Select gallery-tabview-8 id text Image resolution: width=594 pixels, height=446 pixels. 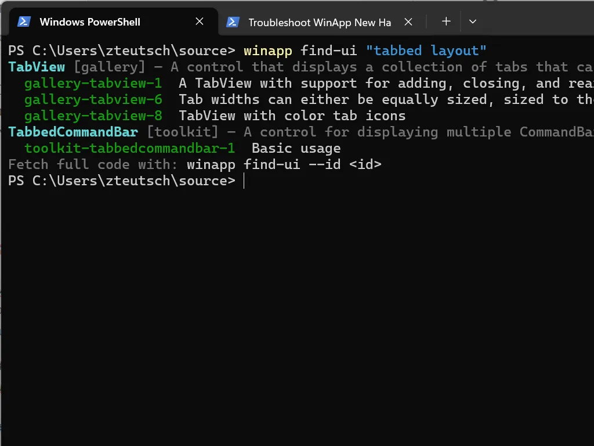point(93,116)
